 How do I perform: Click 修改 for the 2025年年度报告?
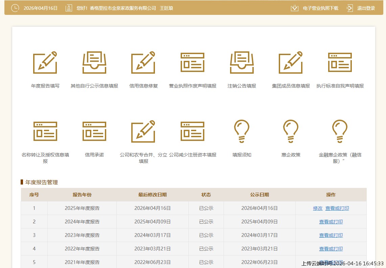(318, 209)
